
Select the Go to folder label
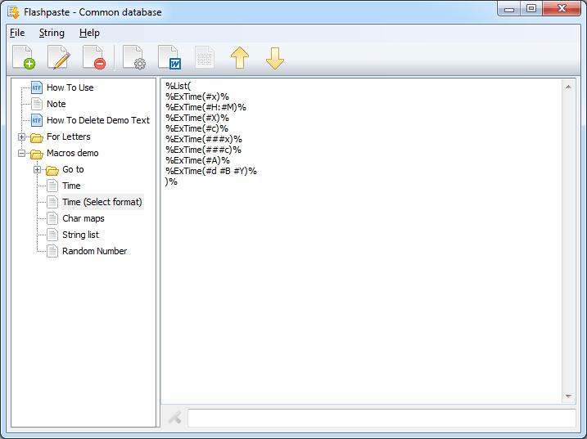click(x=73, y=169)
